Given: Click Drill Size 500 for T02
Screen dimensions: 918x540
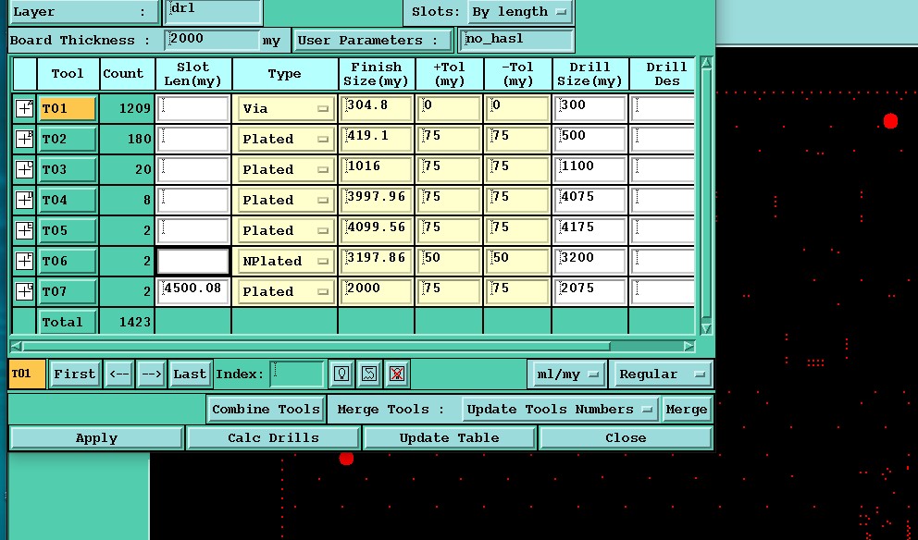Looking at the screenshot, I should tap(589, 140).
